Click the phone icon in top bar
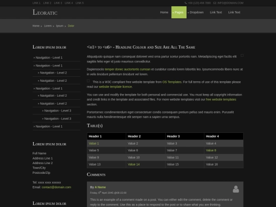The height and width of the screenshot is (207, 276). (186, 3)
